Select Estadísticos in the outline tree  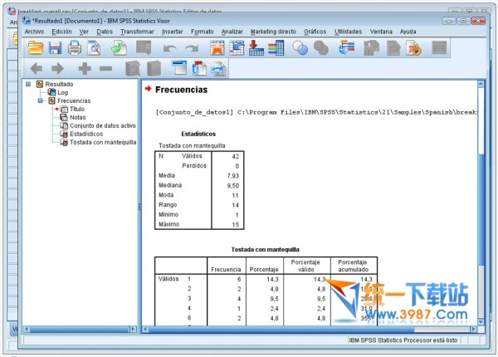pos(86,134)
